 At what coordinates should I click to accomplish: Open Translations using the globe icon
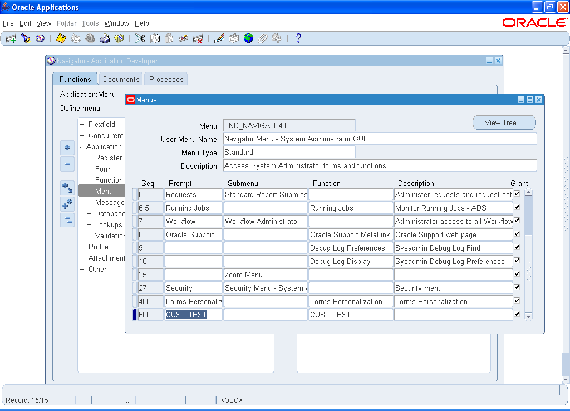pyautogui.click(x=248, y=38)
